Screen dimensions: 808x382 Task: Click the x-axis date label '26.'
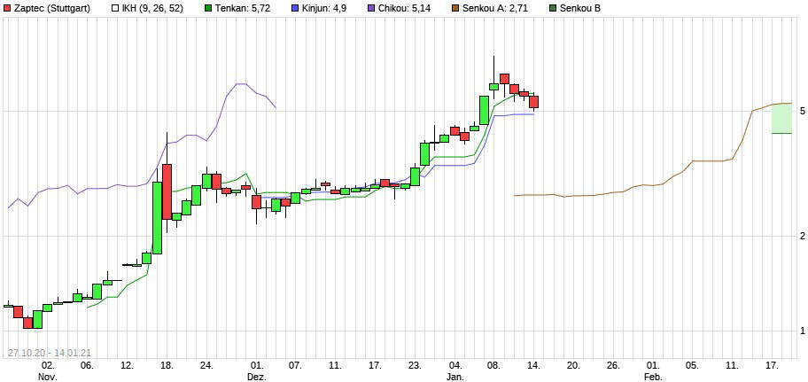(x=613, y=365)
